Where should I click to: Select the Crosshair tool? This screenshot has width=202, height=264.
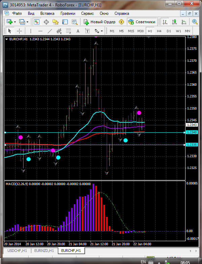click(20, 31)
